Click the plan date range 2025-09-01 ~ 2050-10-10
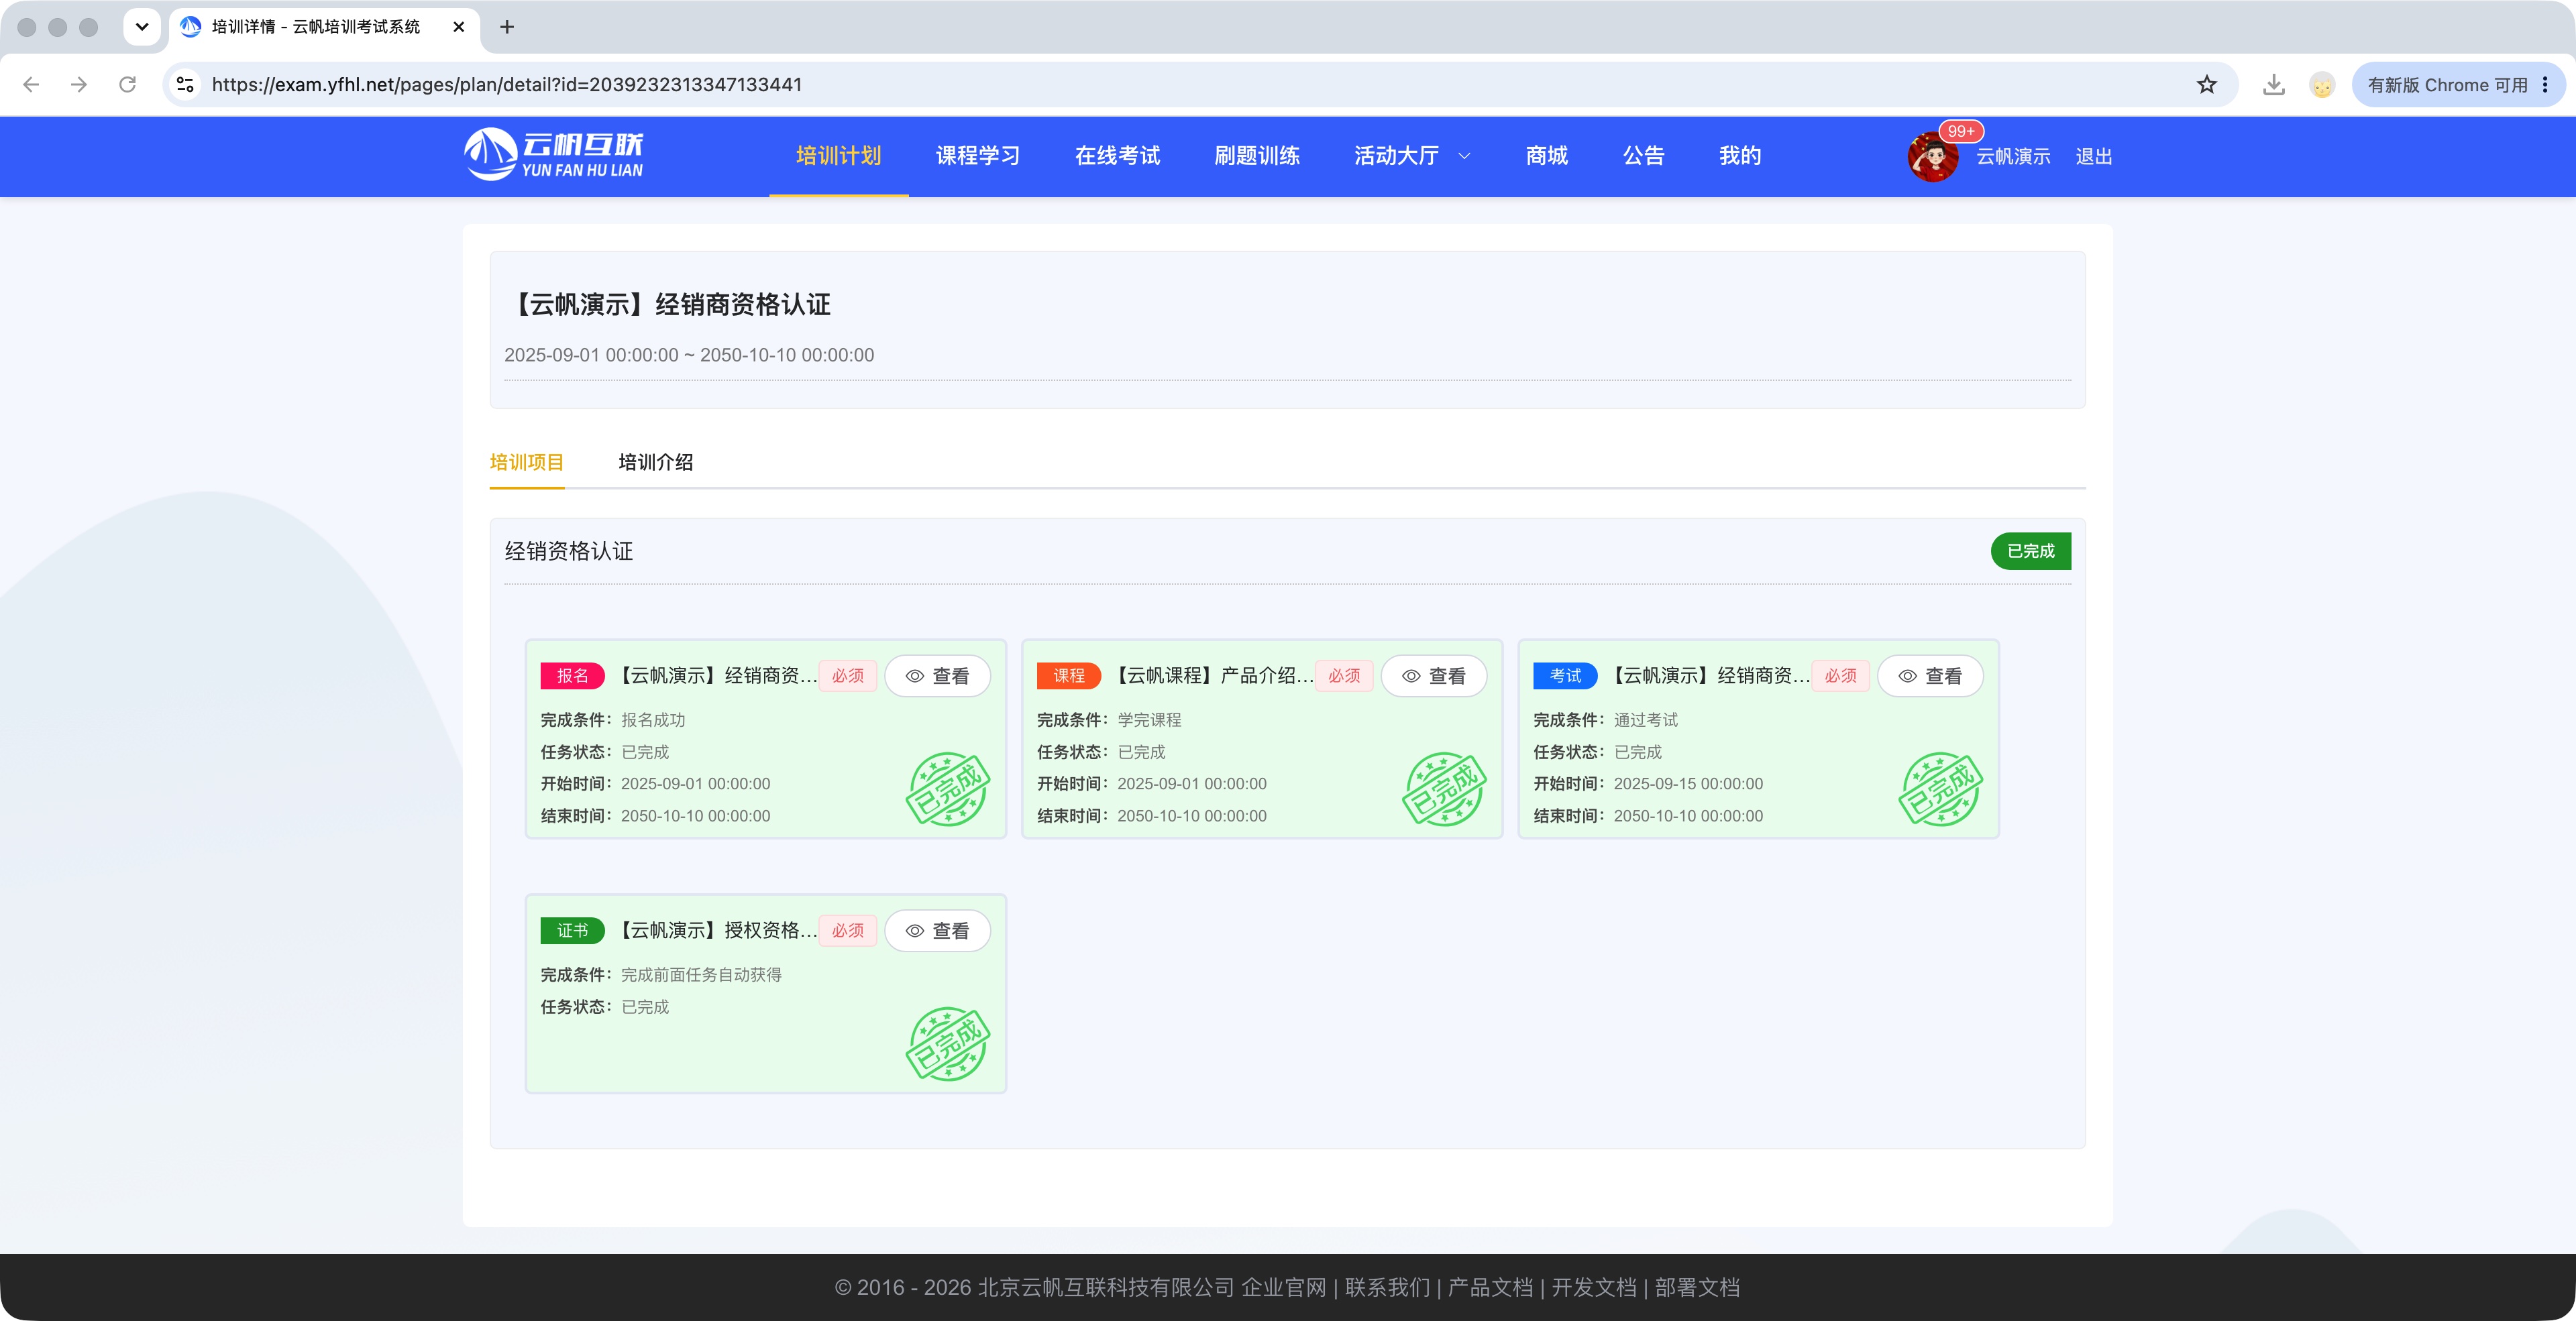 [689, 355]
